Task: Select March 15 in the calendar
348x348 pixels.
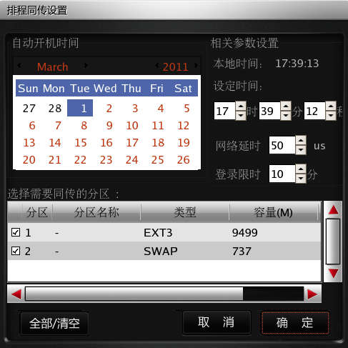Action: (81, 143)
